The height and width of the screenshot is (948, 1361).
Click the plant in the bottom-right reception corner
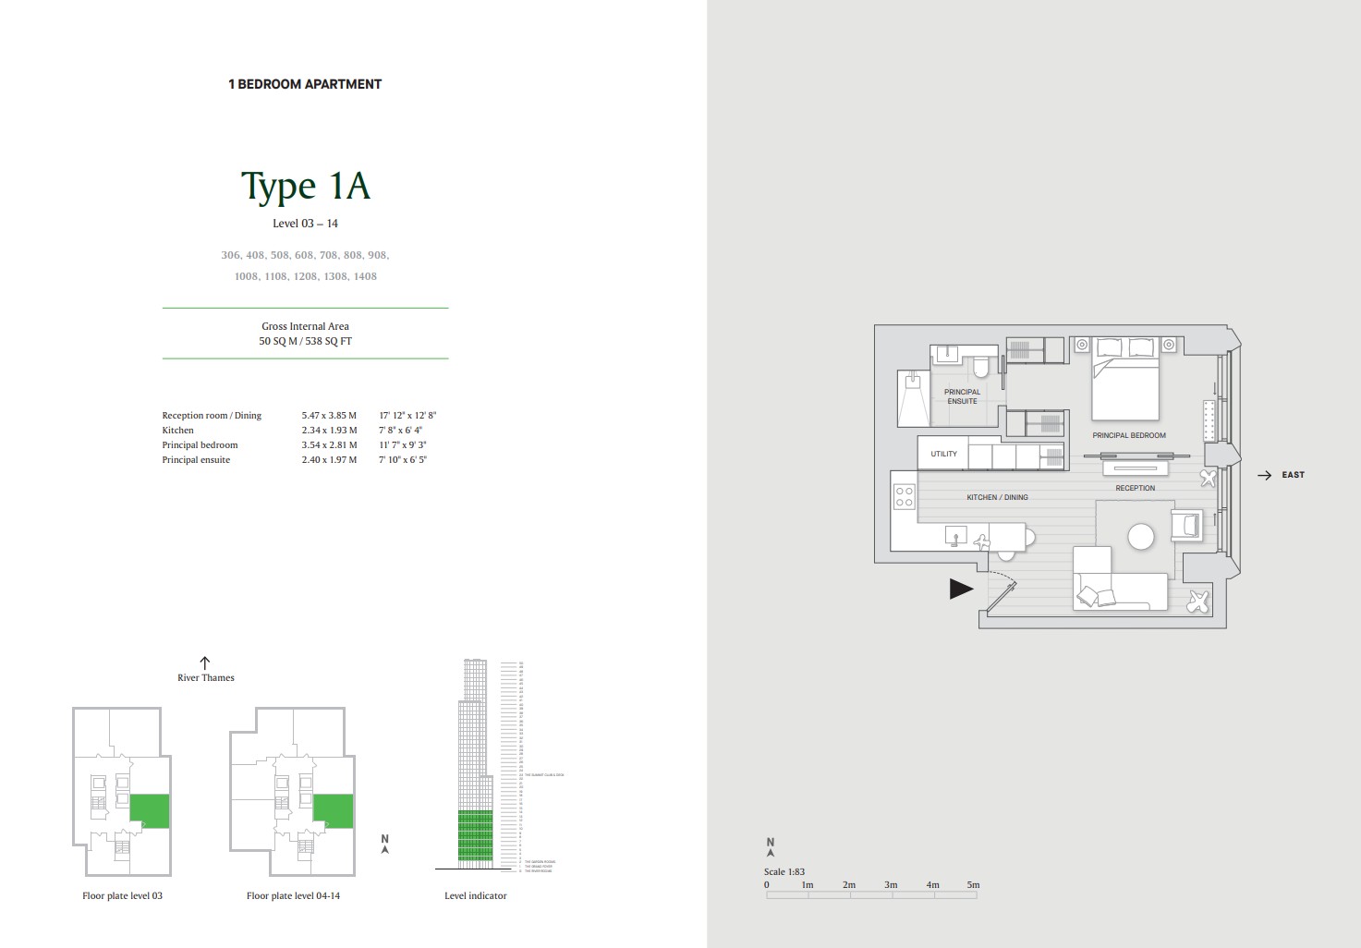(x=1198, y=601)
